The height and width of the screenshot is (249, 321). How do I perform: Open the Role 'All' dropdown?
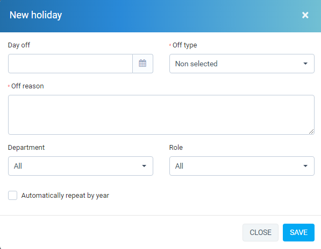(242, 166)
